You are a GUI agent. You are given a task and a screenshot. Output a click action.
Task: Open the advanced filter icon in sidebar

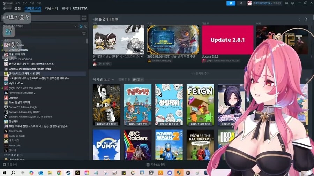[84, 33]
